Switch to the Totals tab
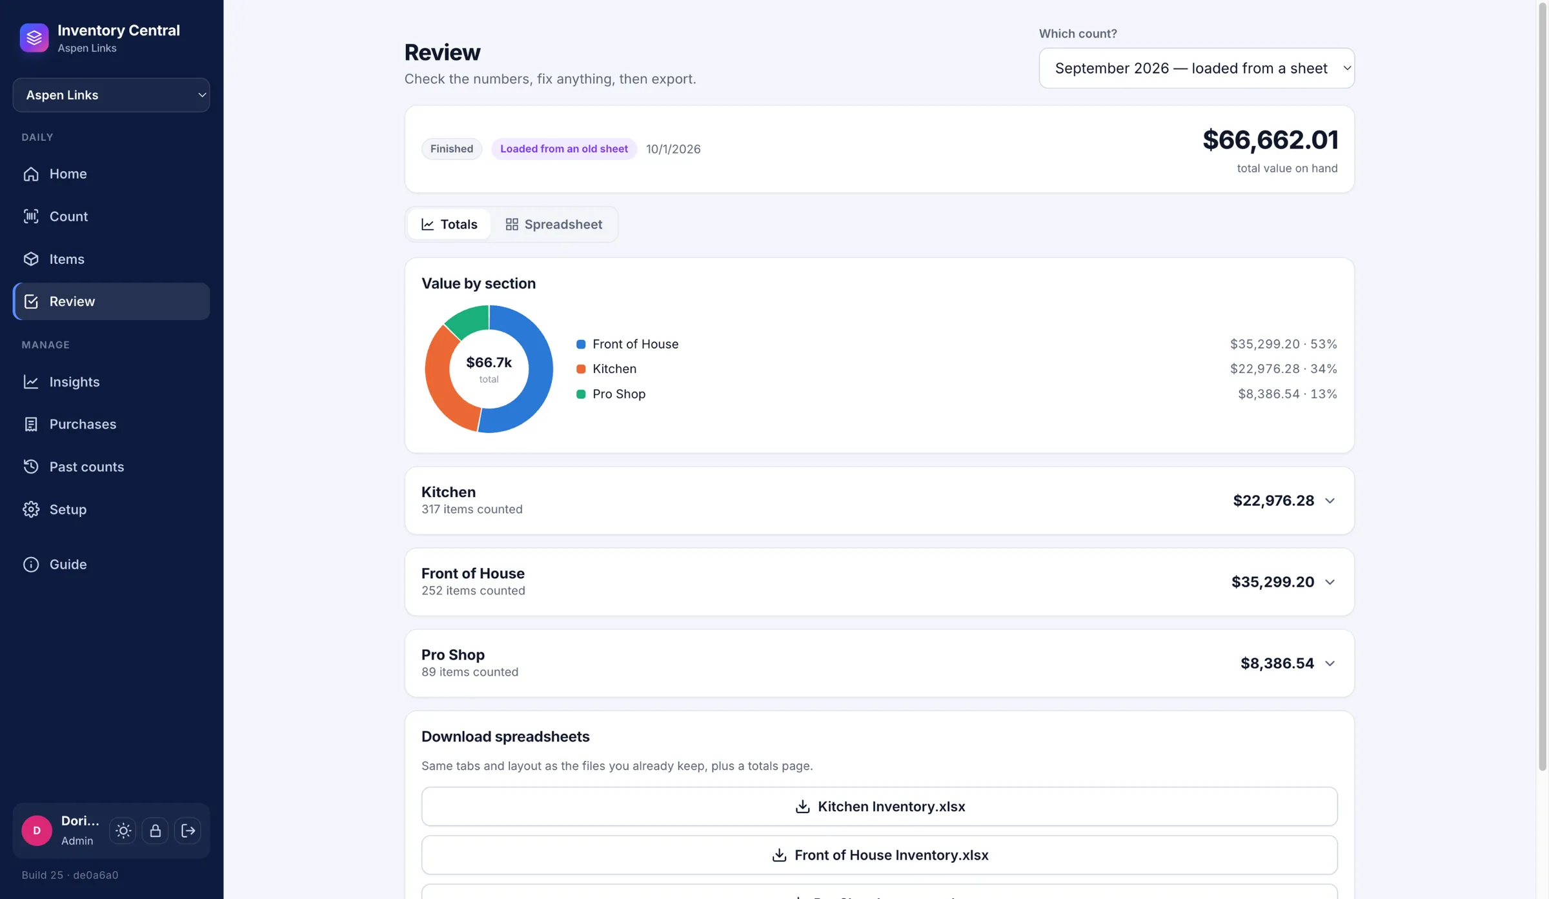 coord(449,224)
